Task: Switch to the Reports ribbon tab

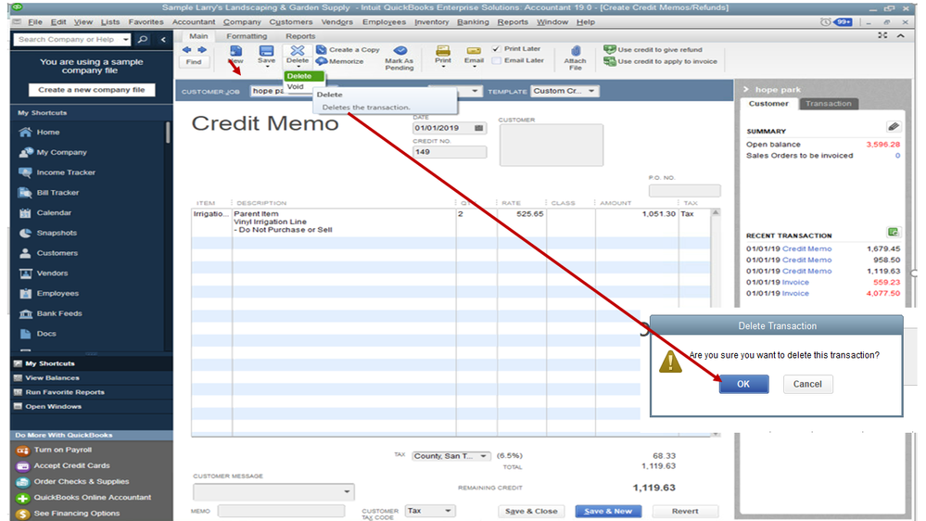Action: (x=300, y=36)
